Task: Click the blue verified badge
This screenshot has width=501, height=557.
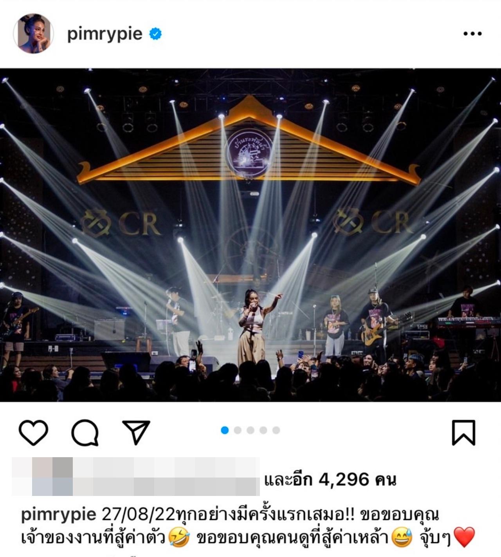Action: pos(155,34)
